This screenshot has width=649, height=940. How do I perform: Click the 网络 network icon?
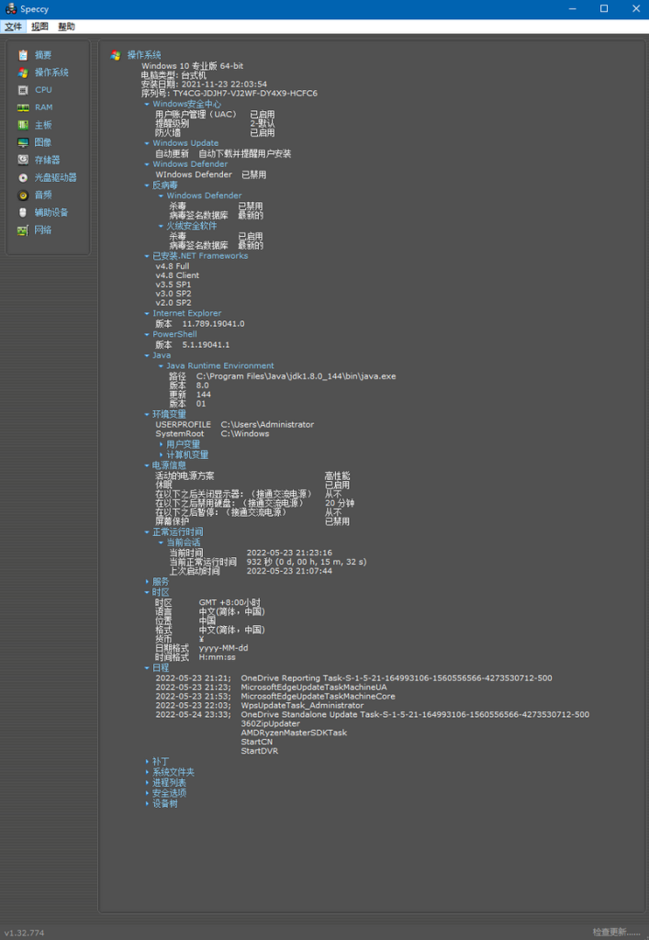(23, 229)
